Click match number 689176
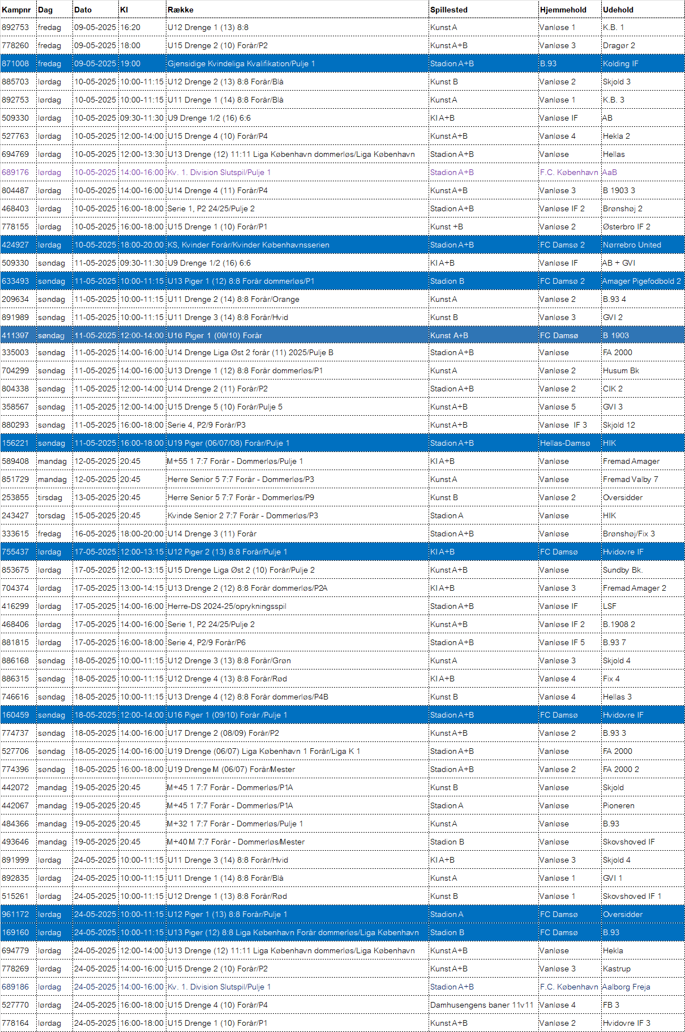The image size is (685, 1032). pos(15,172)
